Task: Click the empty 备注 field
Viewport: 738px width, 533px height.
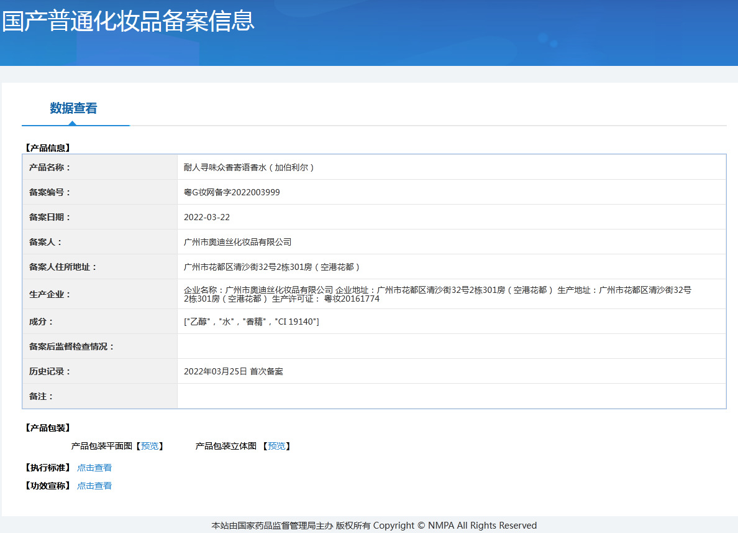Action: 435,396
